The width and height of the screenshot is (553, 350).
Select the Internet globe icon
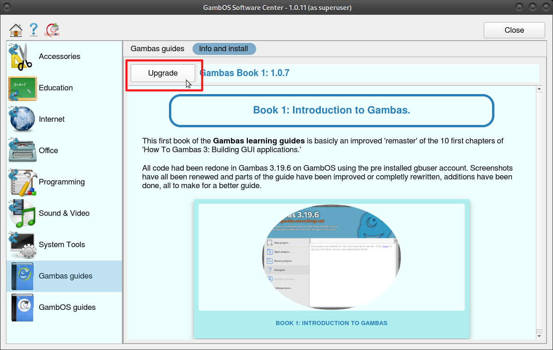pos(22,119)
